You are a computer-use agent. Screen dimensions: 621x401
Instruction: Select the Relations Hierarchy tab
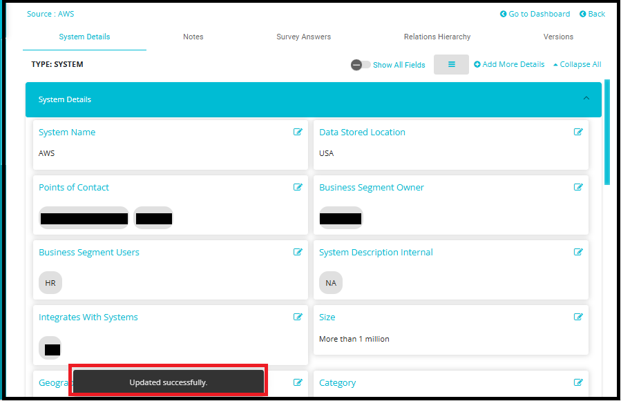click(x=437, y=37)
